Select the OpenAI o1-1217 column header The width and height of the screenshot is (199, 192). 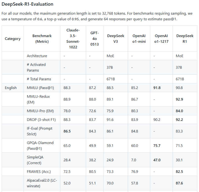(x=161, y=39)
